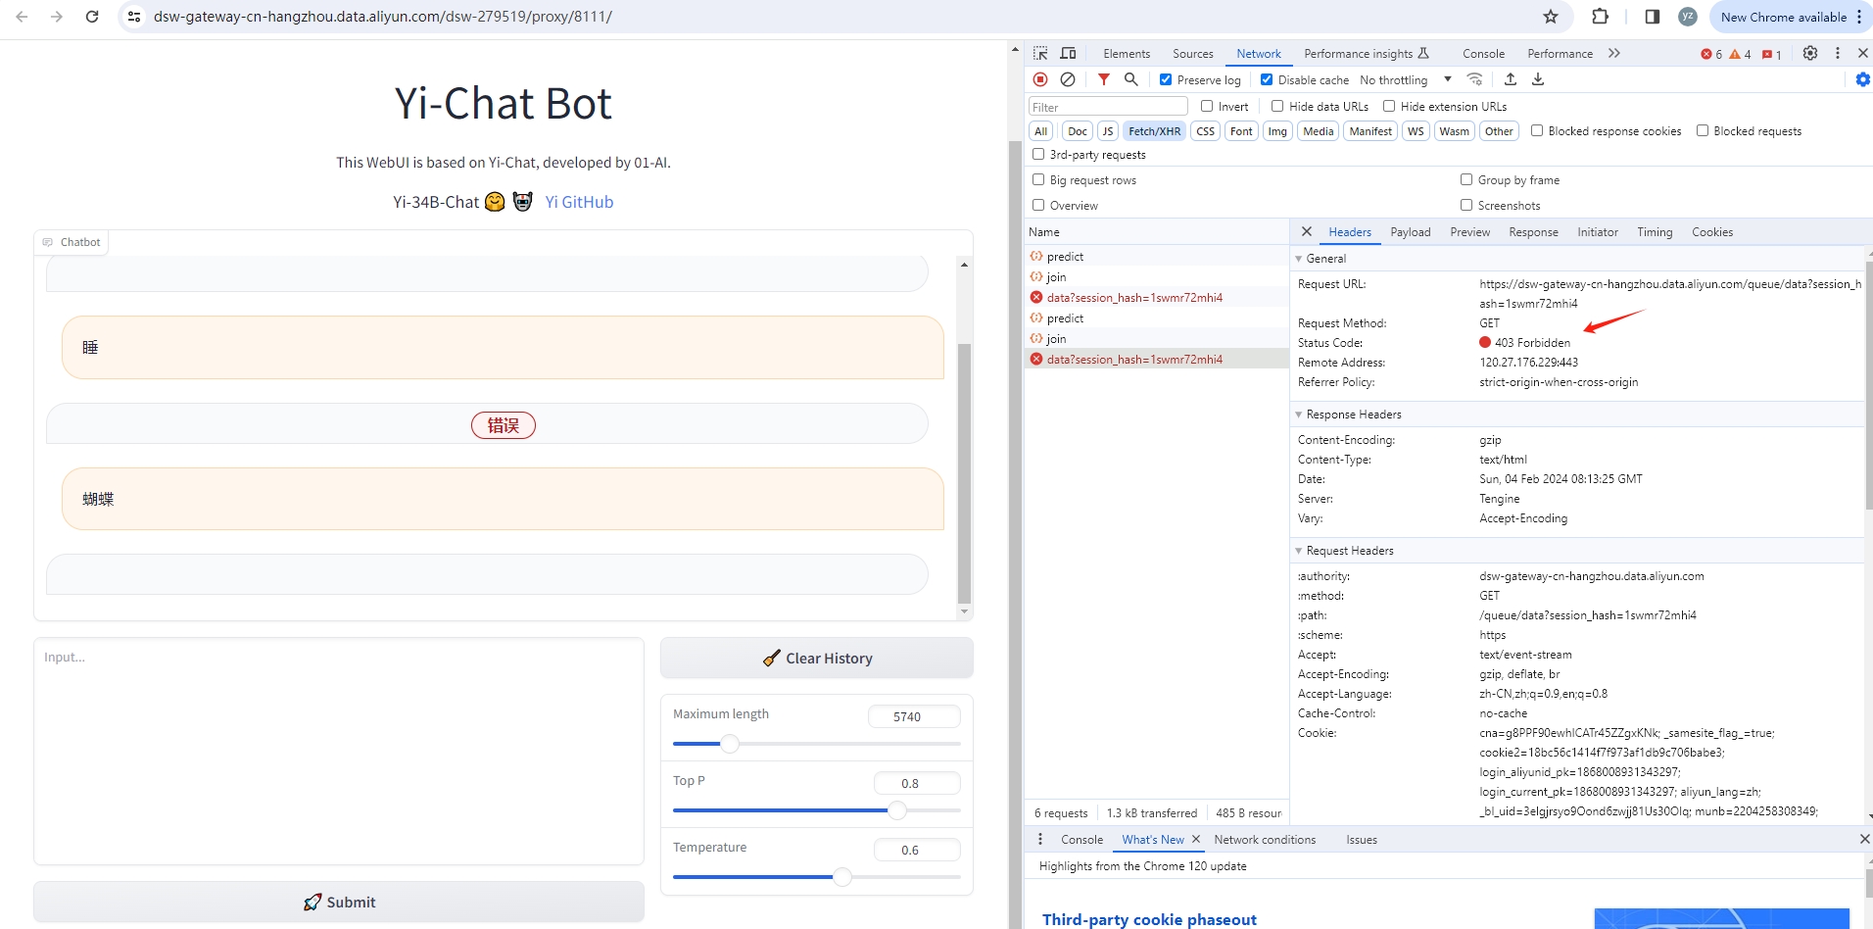
Task: Open the drawer three-dot menu beside Console
Action: [x=1040, y=839]
